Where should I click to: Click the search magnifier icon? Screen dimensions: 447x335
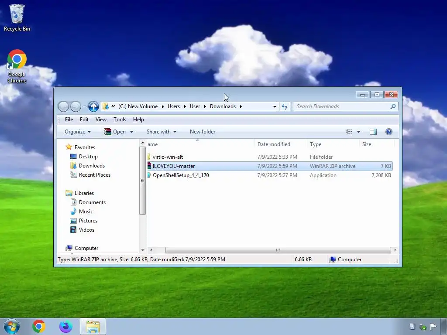(x=393, y=106)
